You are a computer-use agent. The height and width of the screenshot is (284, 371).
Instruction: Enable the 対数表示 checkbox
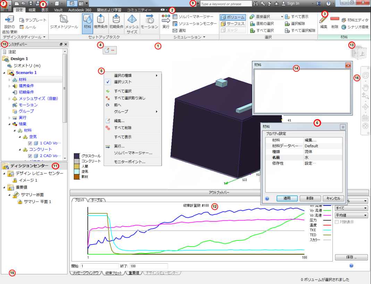(337, 222)
